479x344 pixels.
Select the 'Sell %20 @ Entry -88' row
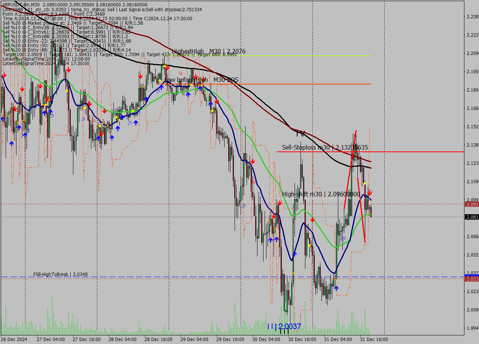pos(67,50)
